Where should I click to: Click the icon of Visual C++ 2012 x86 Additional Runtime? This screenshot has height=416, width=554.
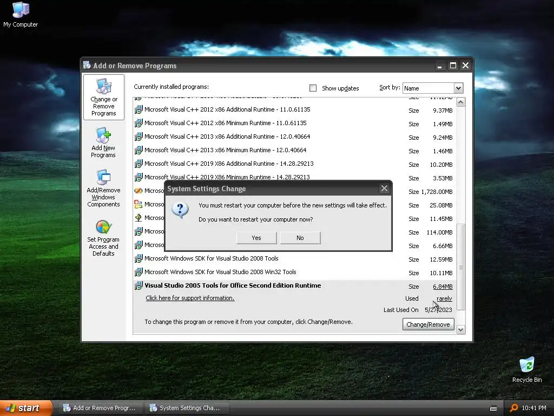[x=138, y=109]
